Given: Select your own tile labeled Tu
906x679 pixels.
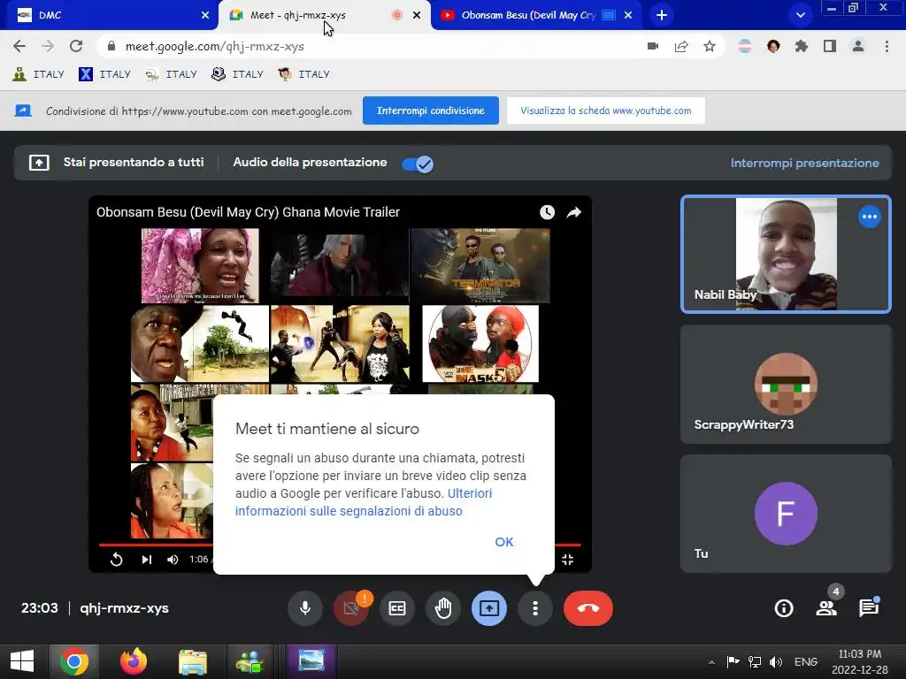Looking at the screenshot, I should coord(786,514).
